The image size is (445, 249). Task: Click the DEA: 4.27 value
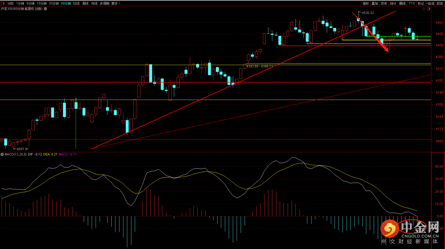point(50,155)
